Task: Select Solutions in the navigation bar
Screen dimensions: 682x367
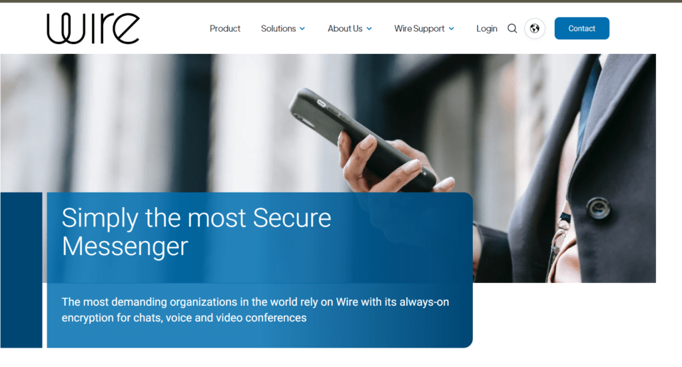Action: point(278,29)
